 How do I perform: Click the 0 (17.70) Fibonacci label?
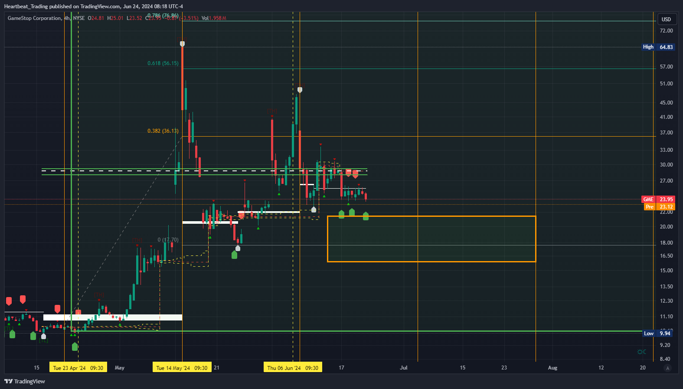[x=168, y=240]
